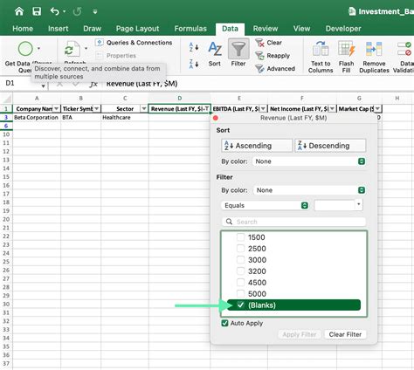Click the Refresh All icon
The height and width of the screenshot is (370, 414).
72,49
